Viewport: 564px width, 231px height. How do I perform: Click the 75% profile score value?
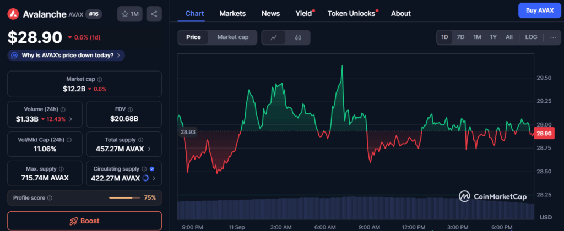(150, 198)
